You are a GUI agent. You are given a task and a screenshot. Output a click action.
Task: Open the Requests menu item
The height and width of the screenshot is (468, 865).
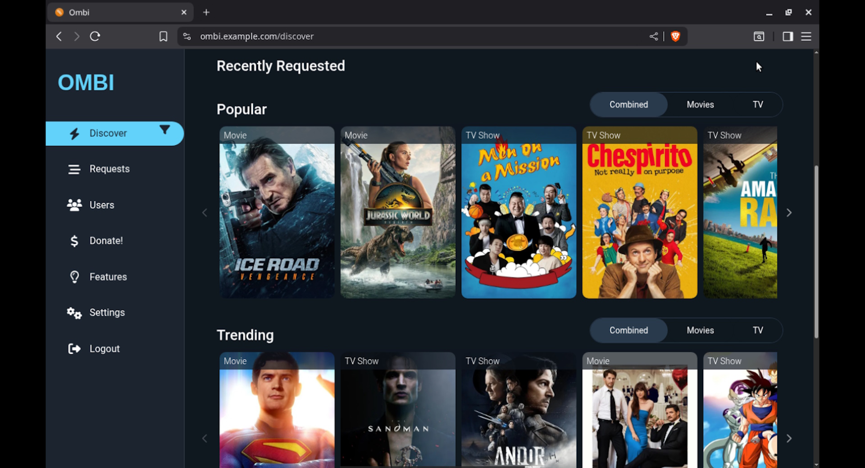tap(109, 169)
